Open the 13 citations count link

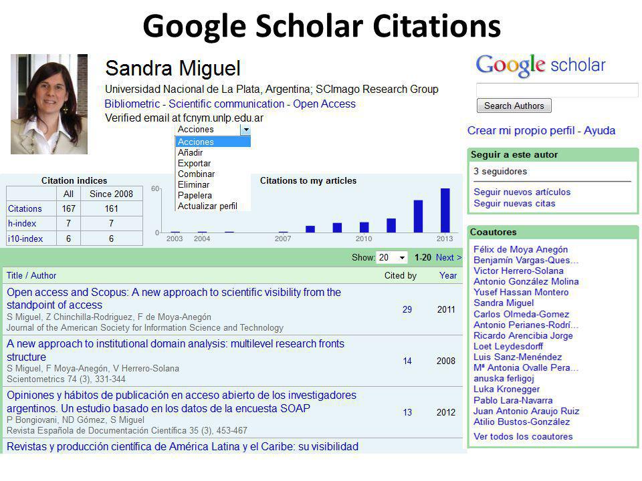coord(407,412)
